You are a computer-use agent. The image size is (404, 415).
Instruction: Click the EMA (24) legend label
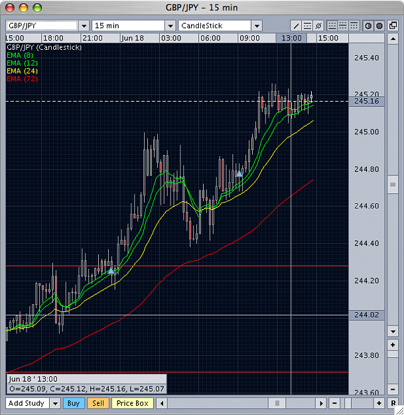click(22, 71)
